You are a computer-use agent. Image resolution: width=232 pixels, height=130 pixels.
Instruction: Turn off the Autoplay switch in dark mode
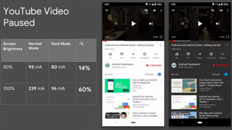[225, 74]
